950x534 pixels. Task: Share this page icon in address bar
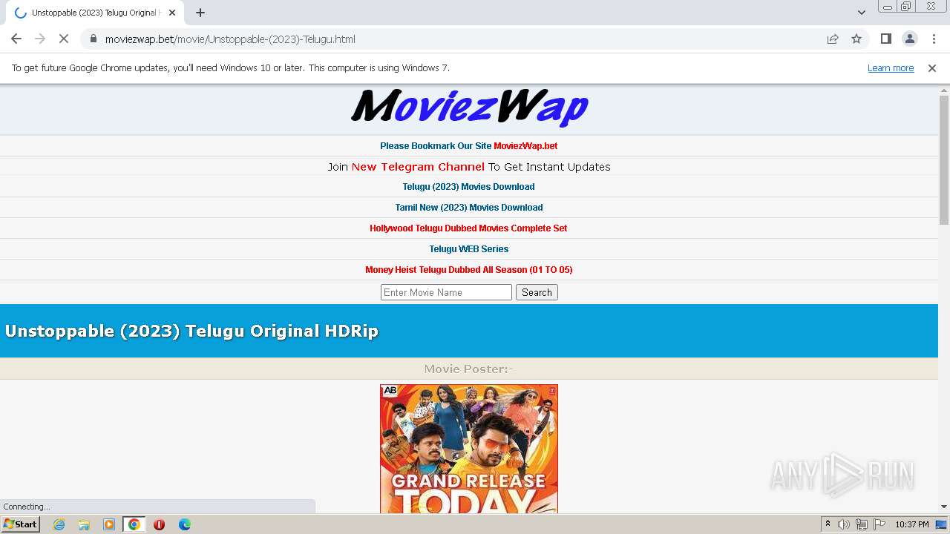pyautogui.click(x=833, y=39)
